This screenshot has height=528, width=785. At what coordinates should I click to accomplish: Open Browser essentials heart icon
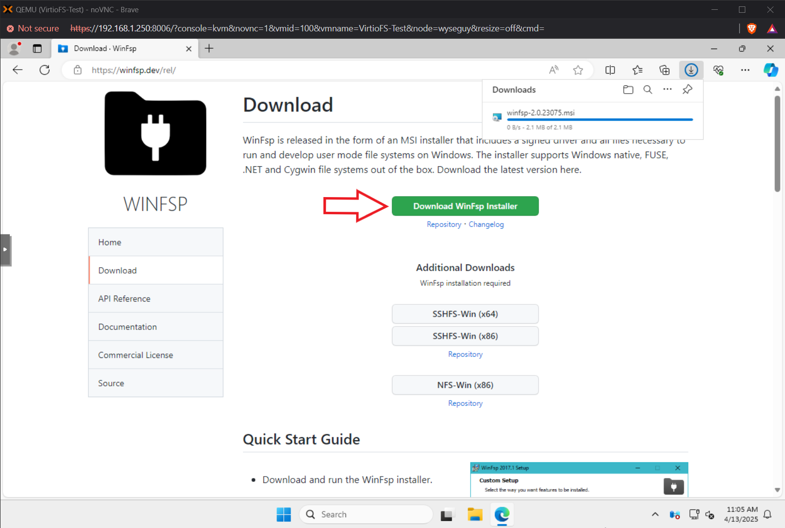718,70
